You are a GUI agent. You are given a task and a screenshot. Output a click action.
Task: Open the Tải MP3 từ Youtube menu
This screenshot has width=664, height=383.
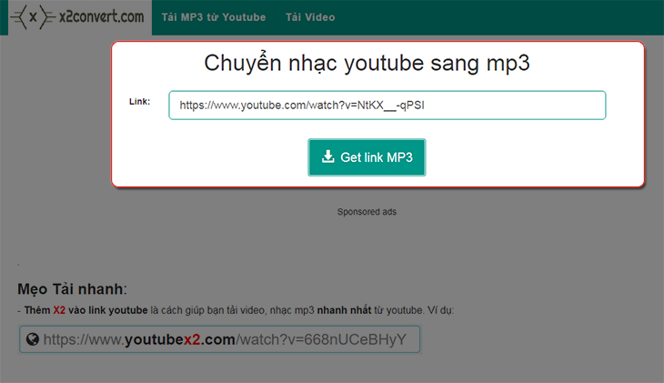click(214, 17)
